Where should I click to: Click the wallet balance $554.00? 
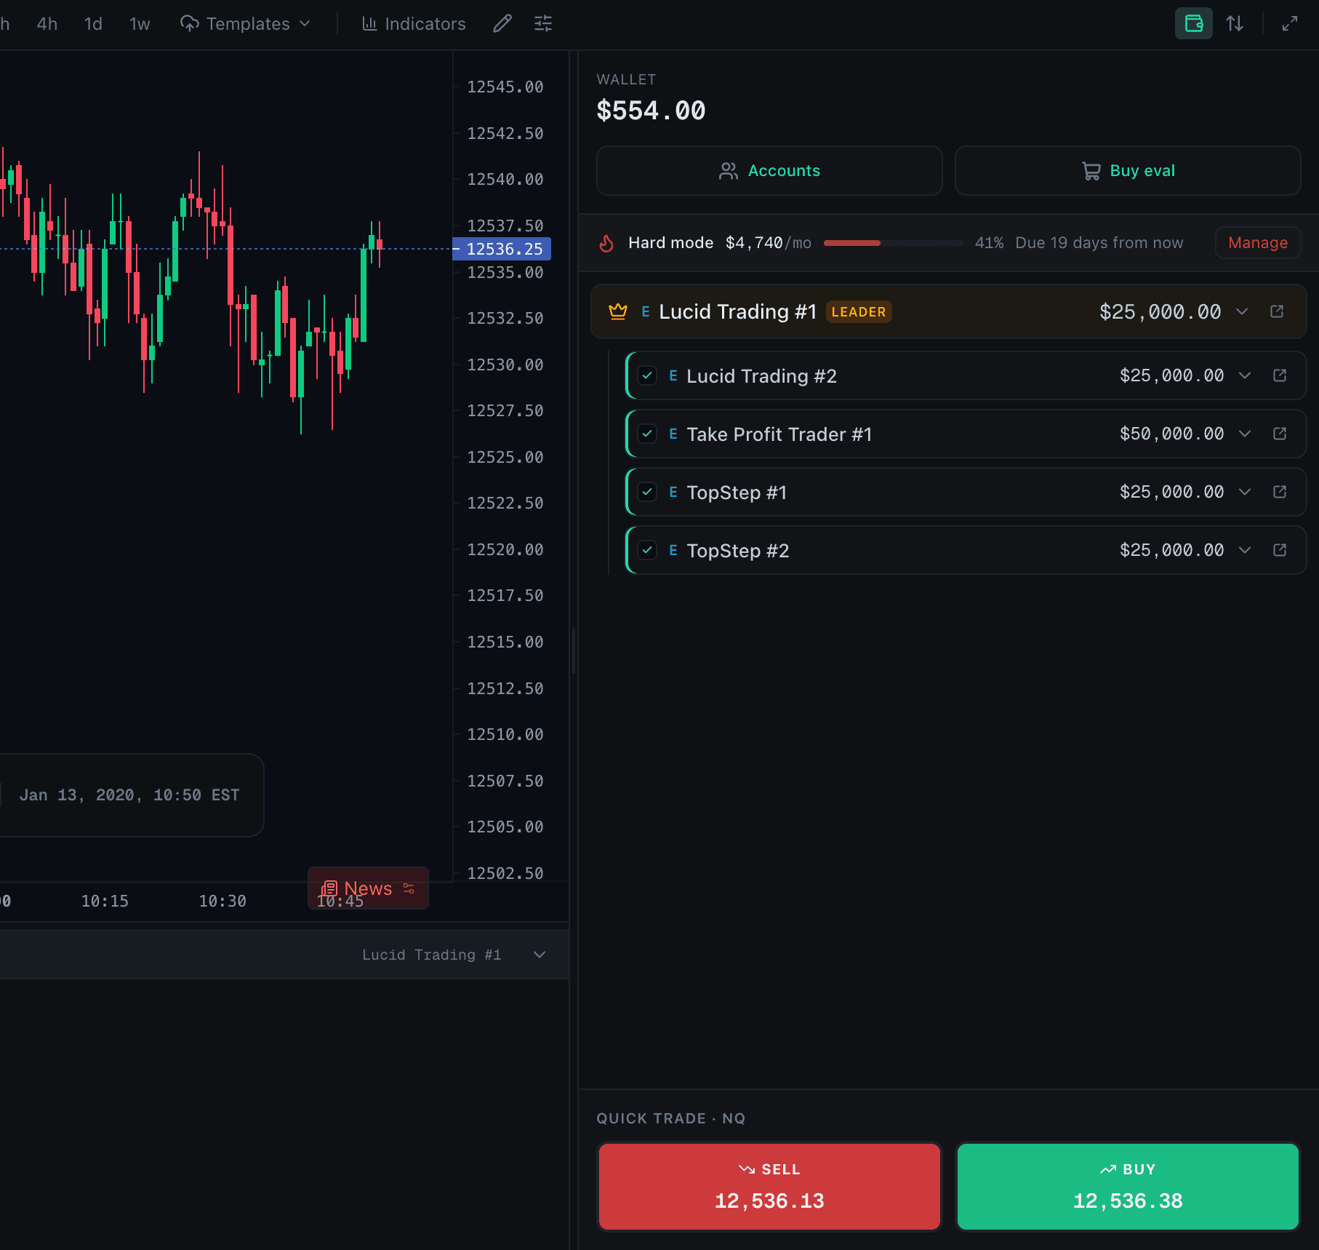651,111
